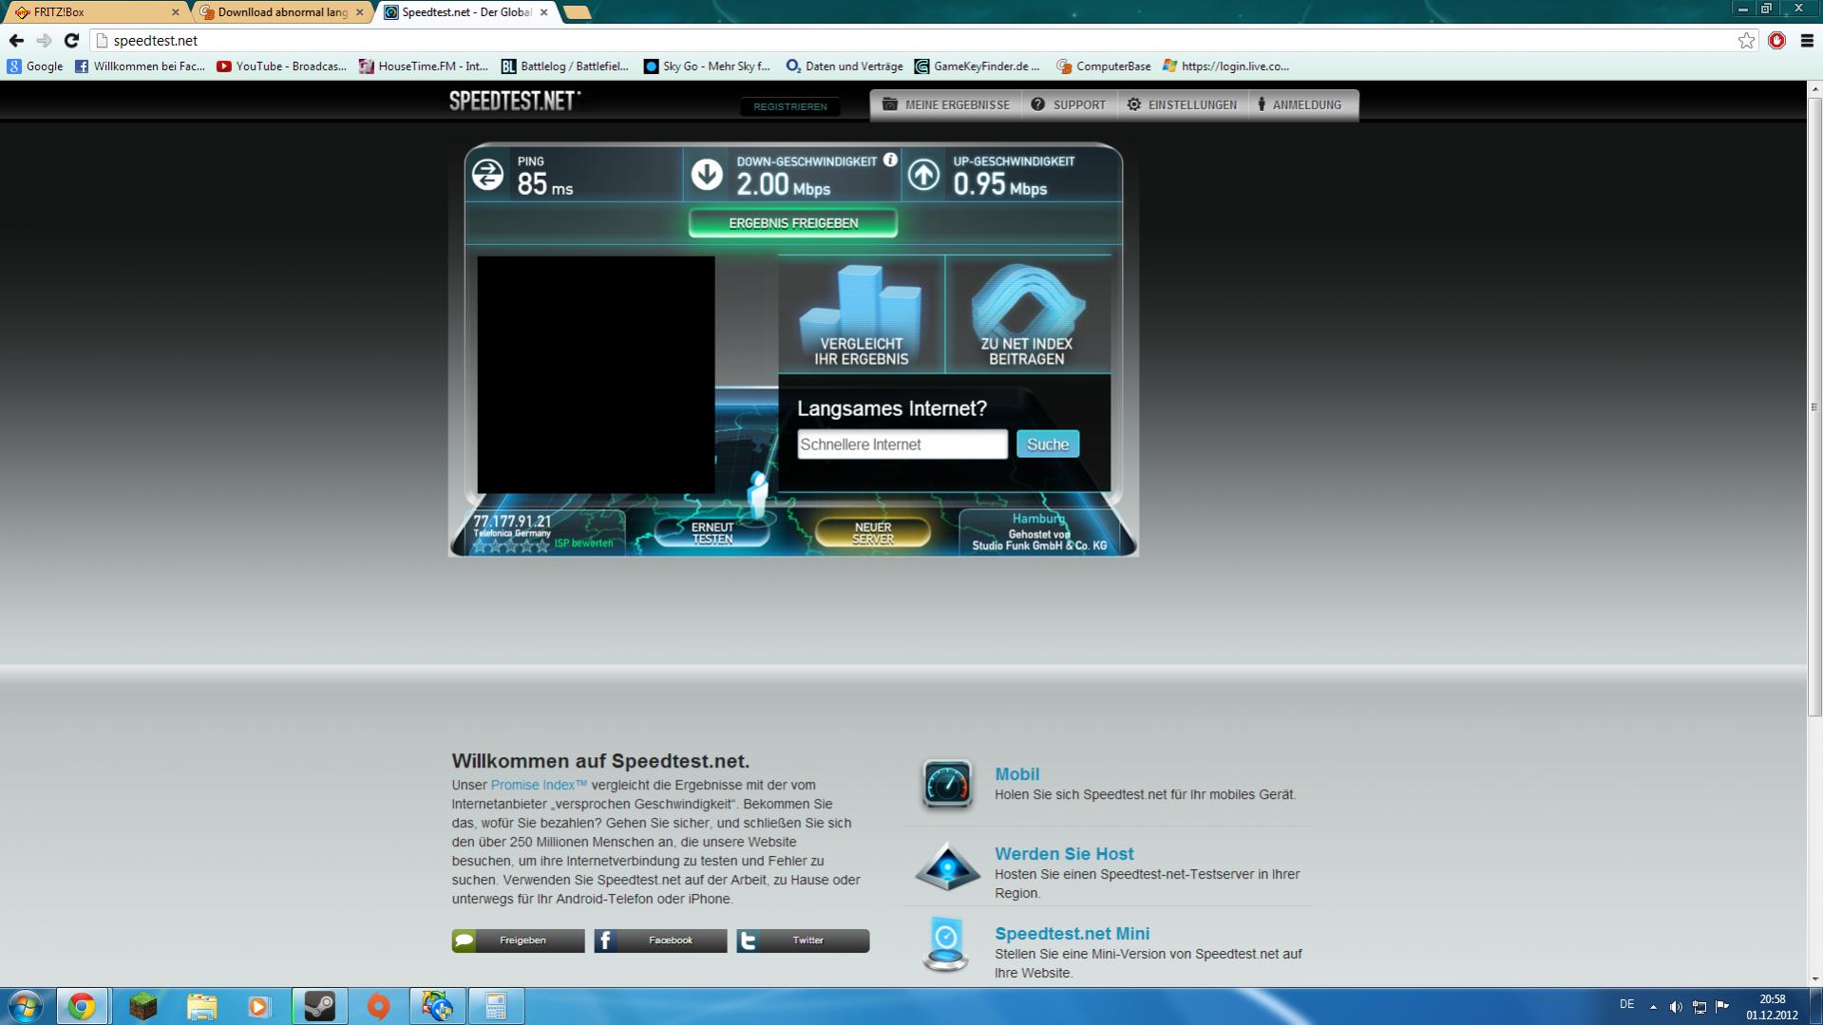Open the Support menu item

click(1069, 104)
